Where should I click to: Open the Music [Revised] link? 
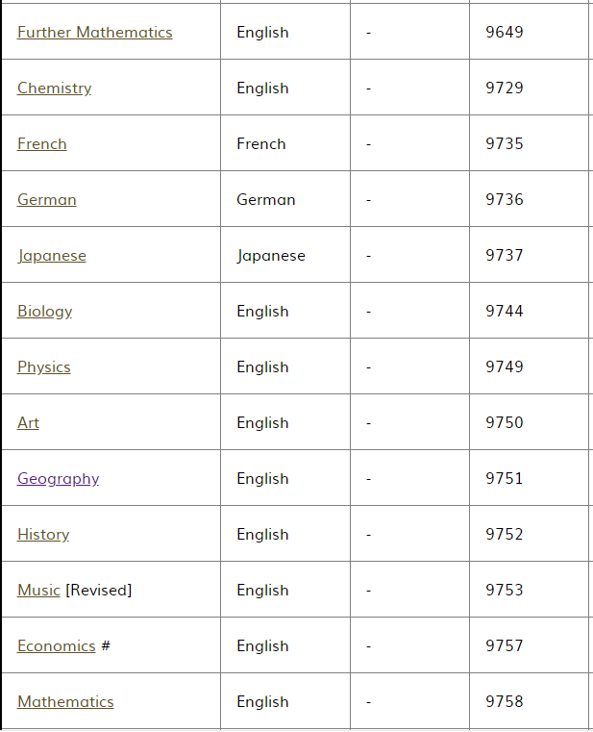(38, 590)
